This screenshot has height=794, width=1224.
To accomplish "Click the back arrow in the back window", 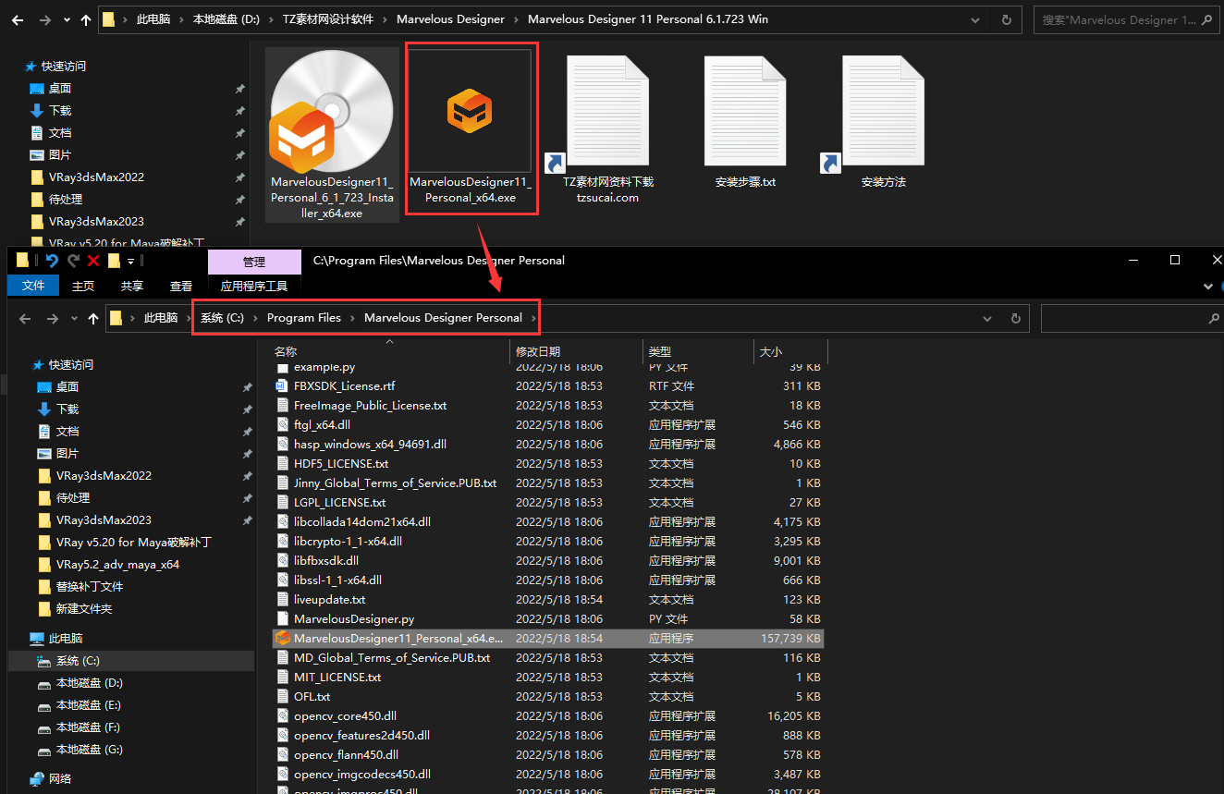I will point(18,19).
